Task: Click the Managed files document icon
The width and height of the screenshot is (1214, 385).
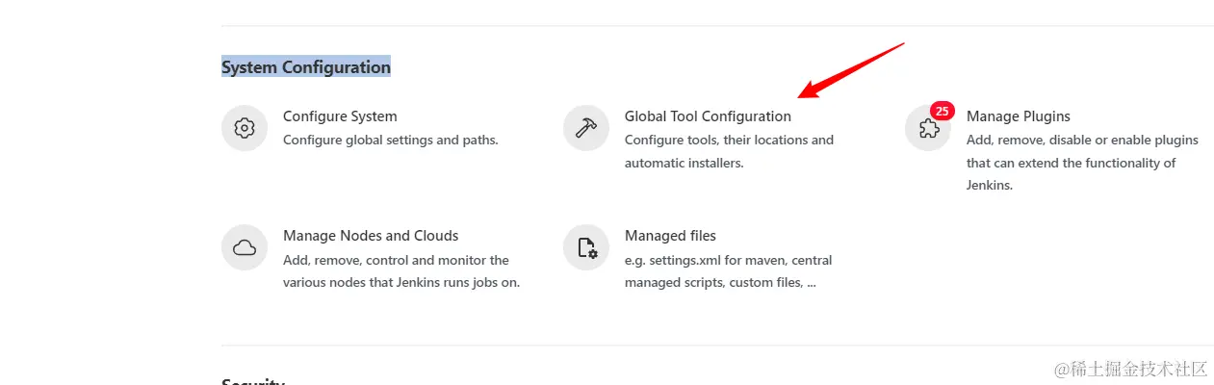Action: 586,247
